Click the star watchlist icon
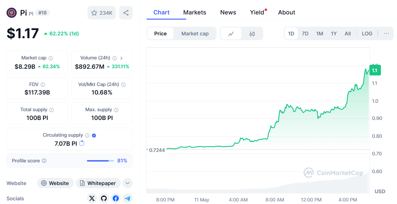Image resolution: width=397 pixels, height=204 pixels. [x=95, y=13]
